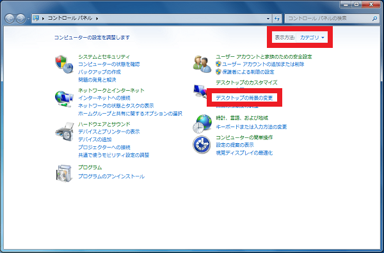Click プログラムのアンインストール link
The width and height of the screenshot is (384, 253).
[x=111, y=176]
